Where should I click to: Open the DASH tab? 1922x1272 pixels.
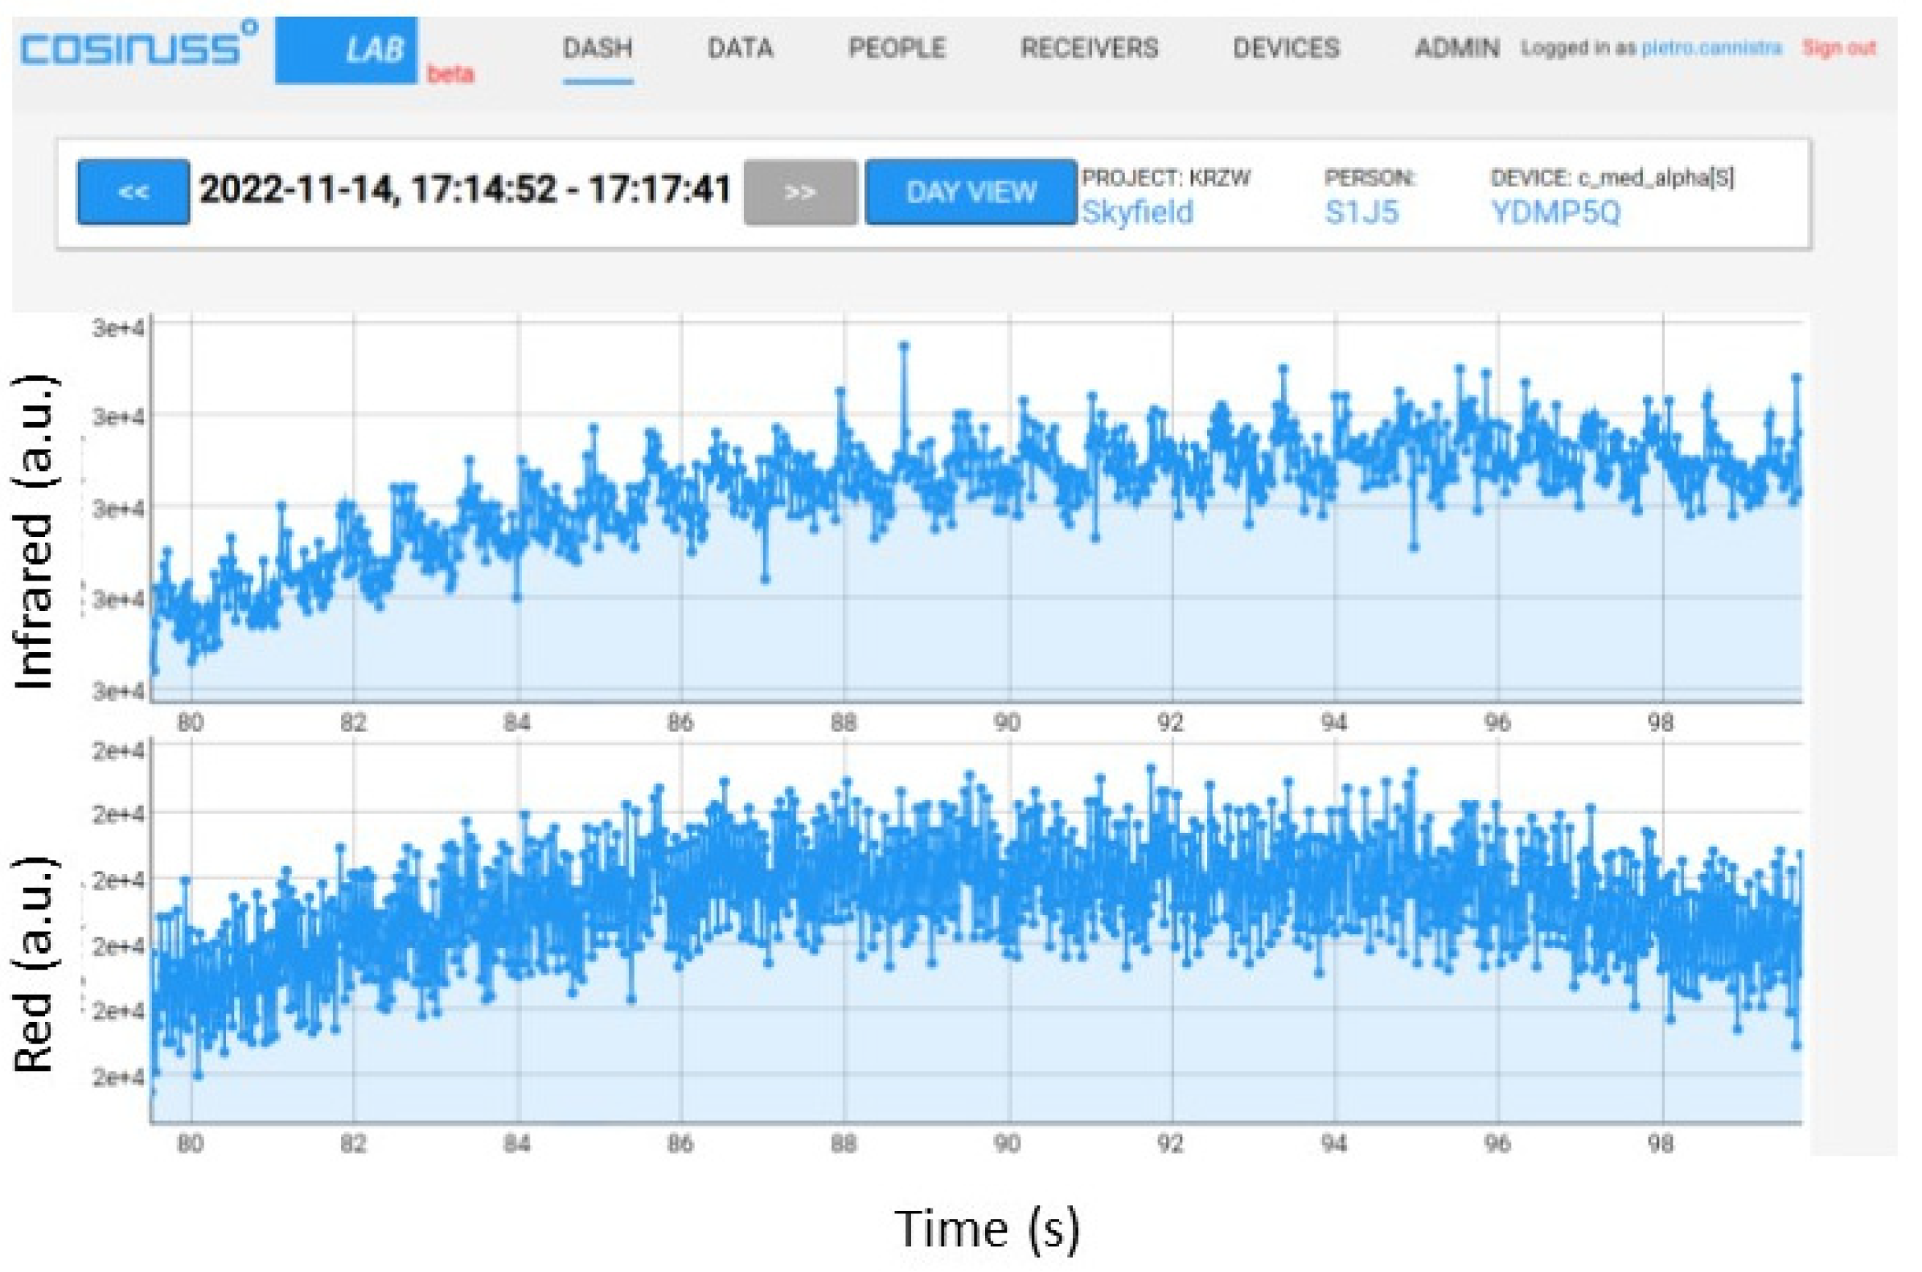[598, 49]
